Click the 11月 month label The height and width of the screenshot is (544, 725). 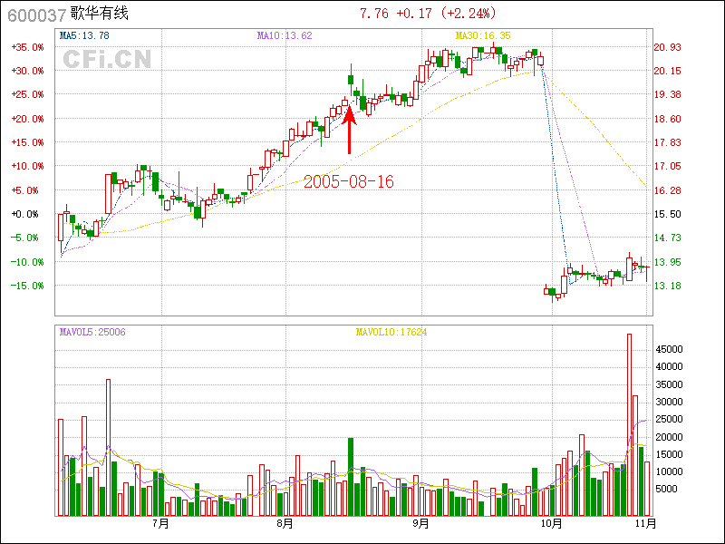click(645, 524)
